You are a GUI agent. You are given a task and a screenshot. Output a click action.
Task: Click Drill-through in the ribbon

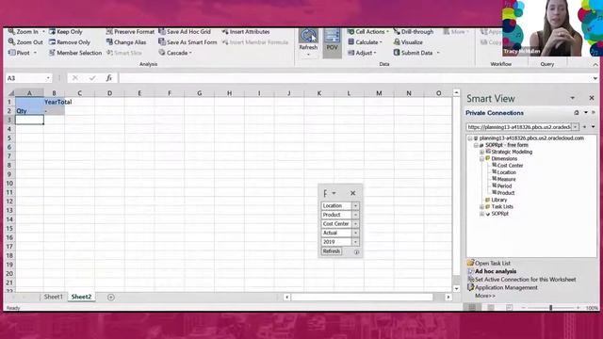click(x=414, y=31)
